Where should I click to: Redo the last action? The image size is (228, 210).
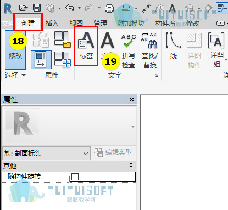point(89,8)
